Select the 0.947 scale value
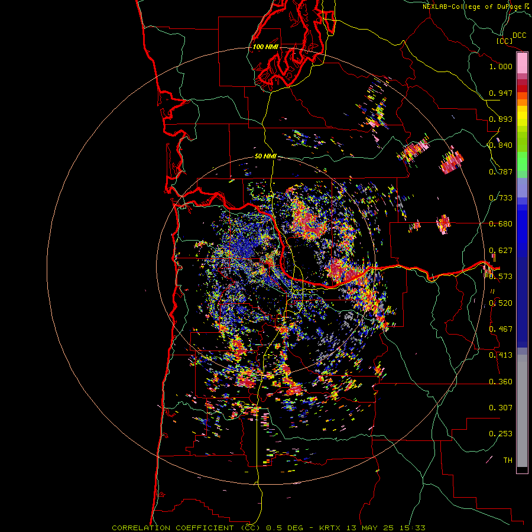 coord(501,93)
